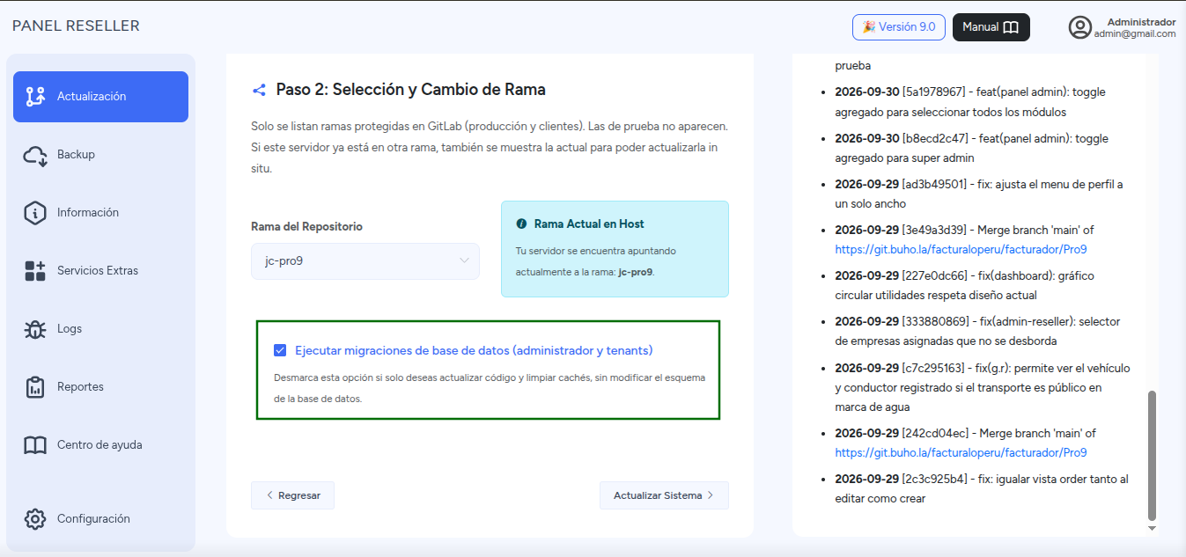Expand the Rama del Repositorio dropdown

point(365,261)
